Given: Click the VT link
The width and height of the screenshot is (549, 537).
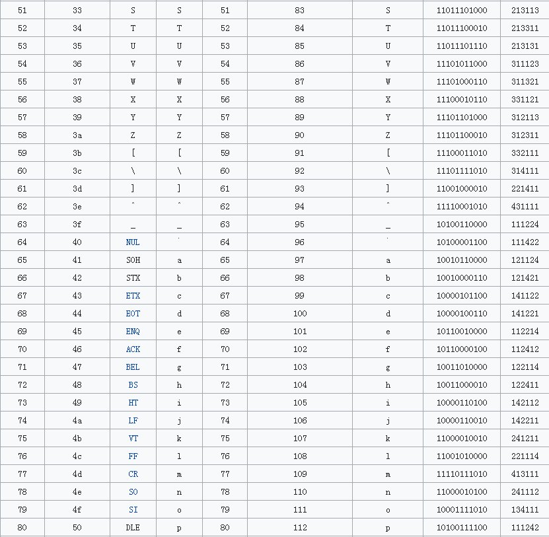Looking at the screenshot, I should click(133, 439).
